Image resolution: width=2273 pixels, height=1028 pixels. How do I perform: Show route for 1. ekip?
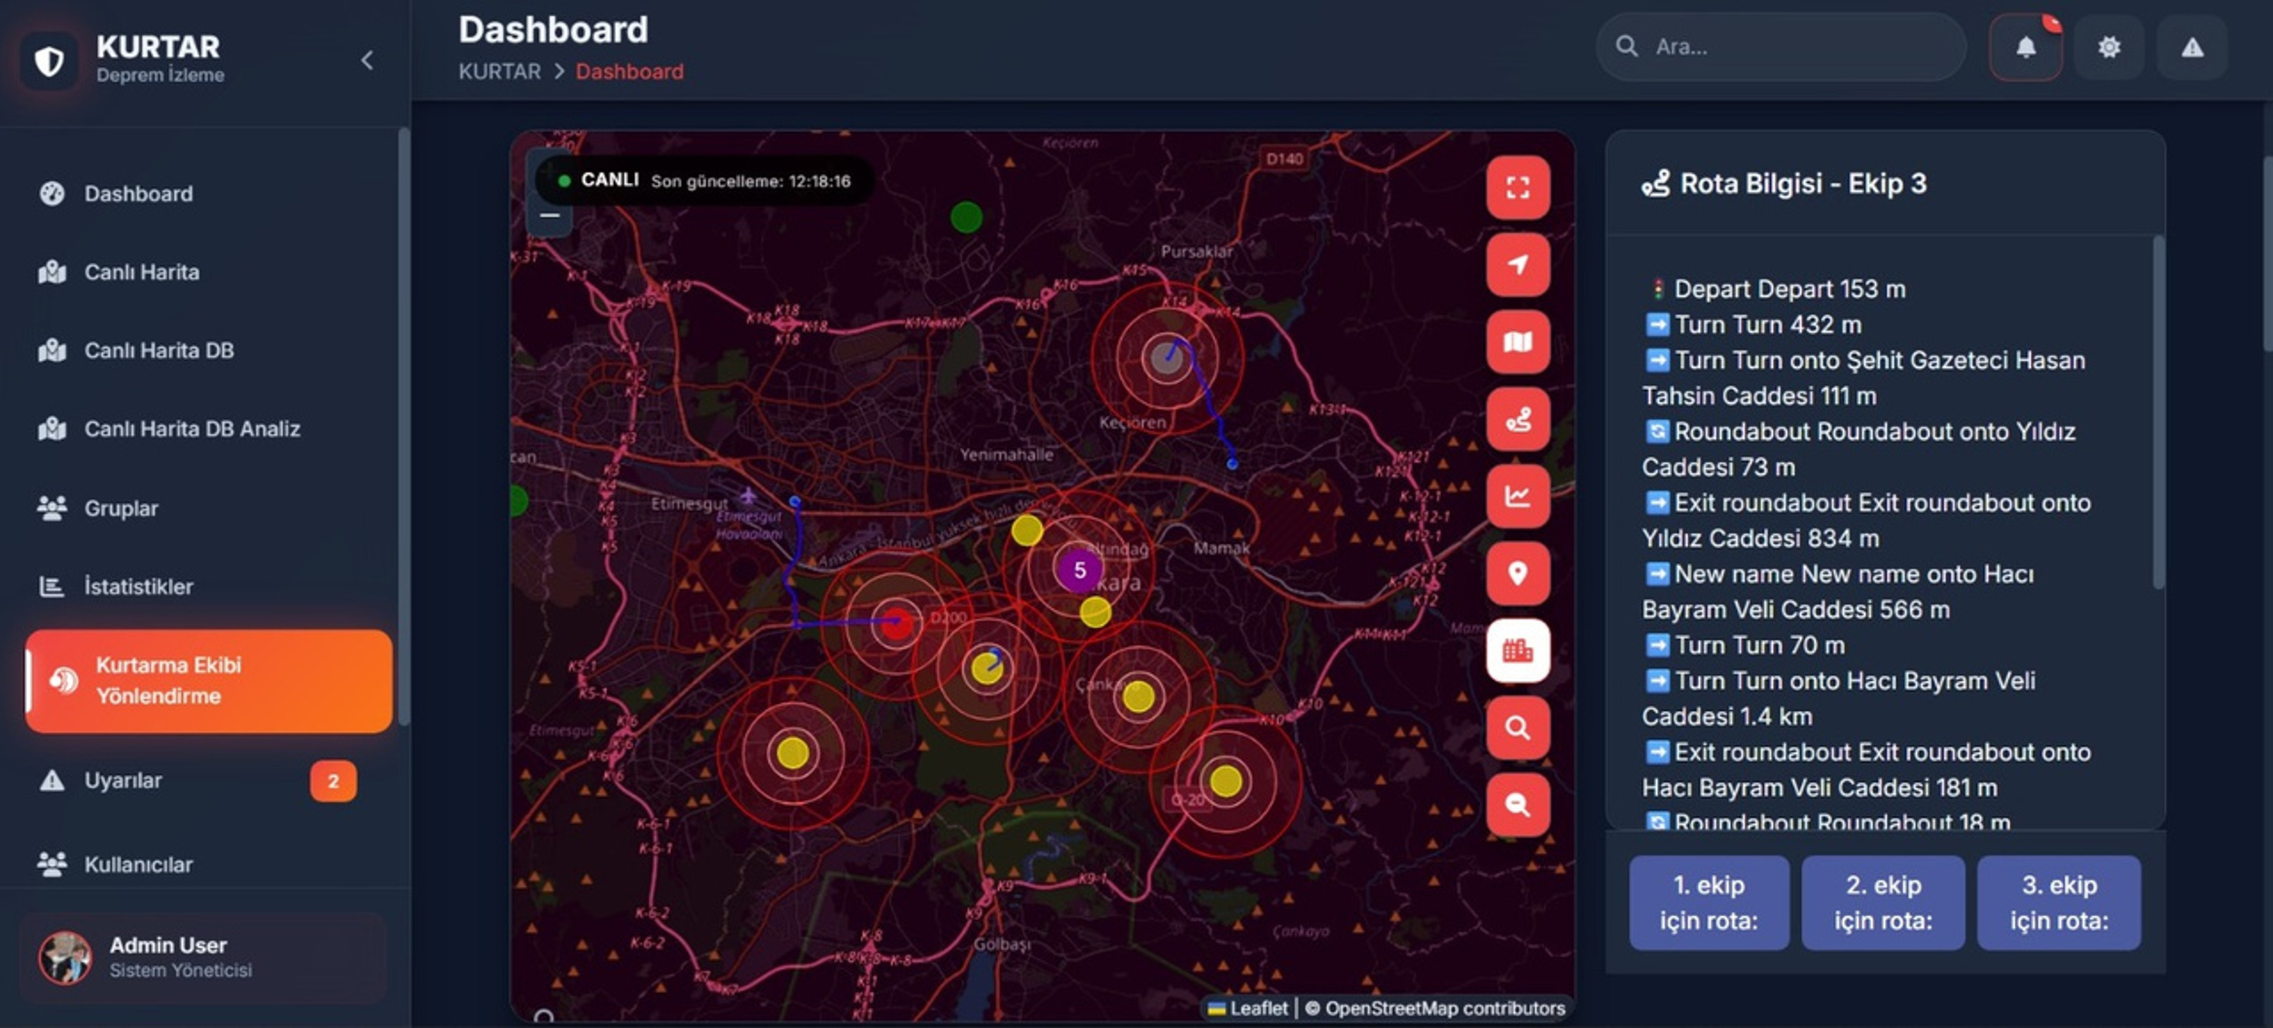click(1708, 902)
